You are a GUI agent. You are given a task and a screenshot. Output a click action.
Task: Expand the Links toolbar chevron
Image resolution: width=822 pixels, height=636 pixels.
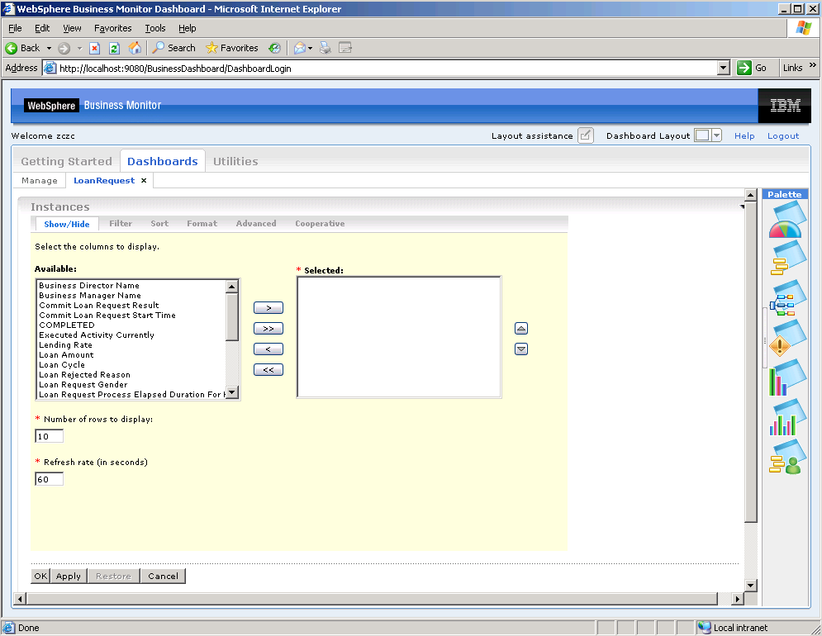813,65
